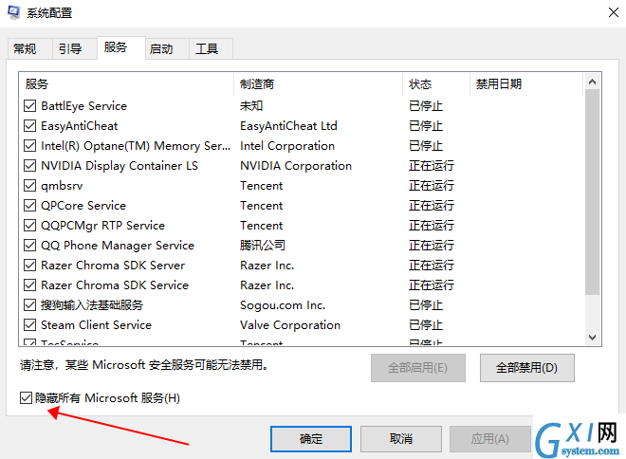Select the Intel Corporation manufacturer cell
This screenshot has width=626, height=459.
(287, 146)
